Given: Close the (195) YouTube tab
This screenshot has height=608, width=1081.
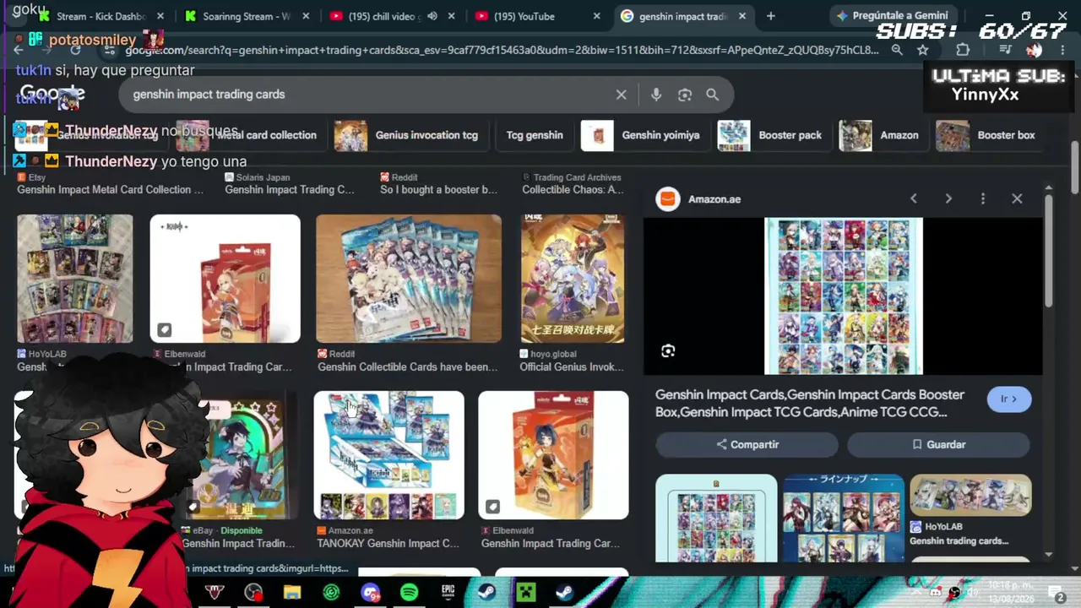Looking at the screenshot, I should point(597,16).
